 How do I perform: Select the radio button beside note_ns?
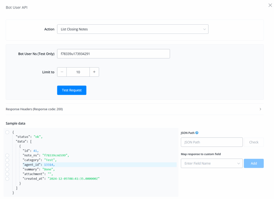click(7, 155)
